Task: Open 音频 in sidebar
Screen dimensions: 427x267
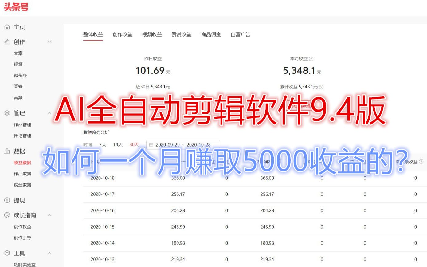Action: 18,97
